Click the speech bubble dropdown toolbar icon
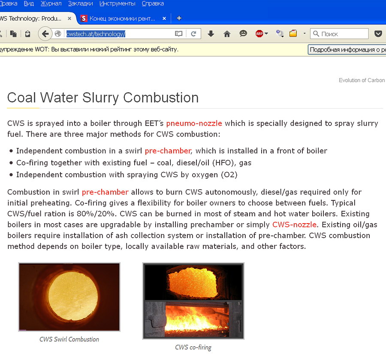 pos(280,33)
